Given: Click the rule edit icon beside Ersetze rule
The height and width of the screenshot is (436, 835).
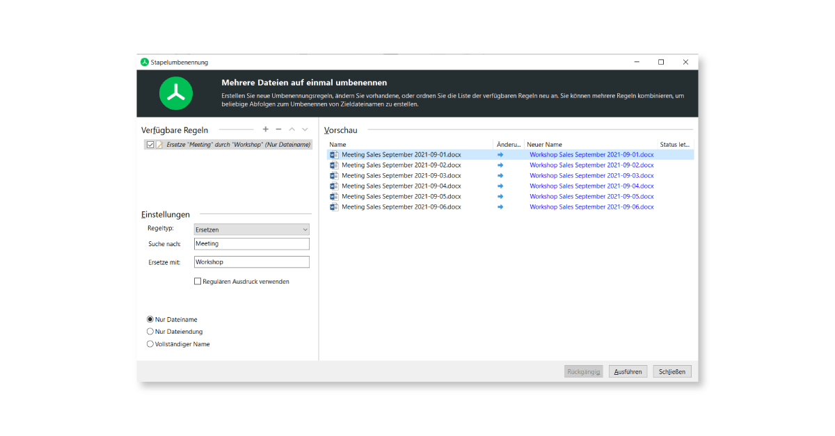Looking at the screenshot, I should coord(160,145).
